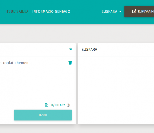Image resolution: width=154 pixels, height=133 pixels.
Task: Click the text-lines icon beside word count
Action: [x=47, y=105]
